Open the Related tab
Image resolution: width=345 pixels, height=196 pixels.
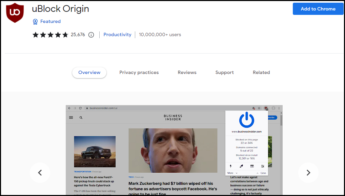(x=261, y=72)
